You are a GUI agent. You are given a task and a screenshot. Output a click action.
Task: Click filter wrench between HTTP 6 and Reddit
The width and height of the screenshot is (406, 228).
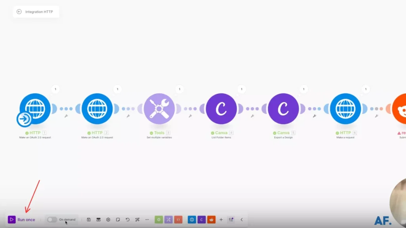(x=377, y=116)
